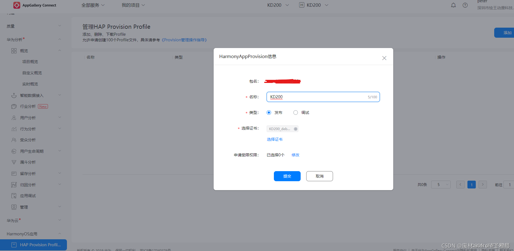514x251 pixels.
Task: Click the 行业分析 sidebar icon
Action: (14, 106)
